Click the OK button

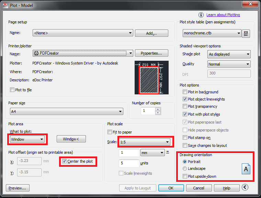click(171, 188)
